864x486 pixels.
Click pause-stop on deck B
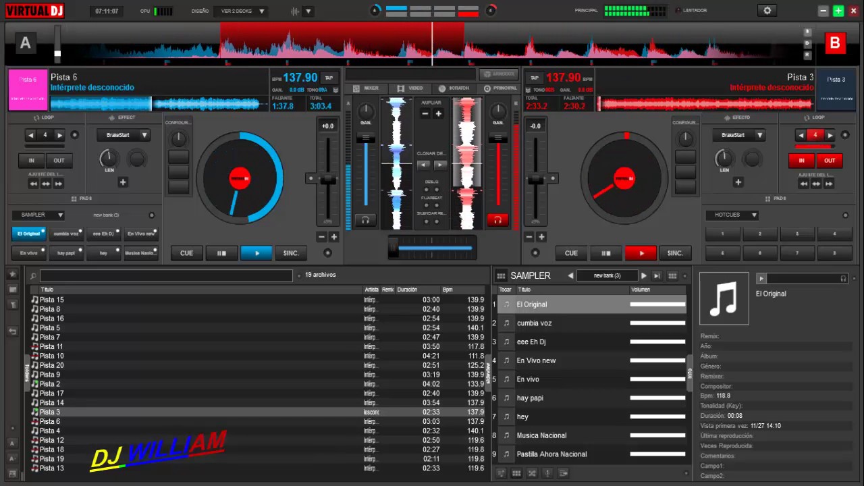pos(606,253)
